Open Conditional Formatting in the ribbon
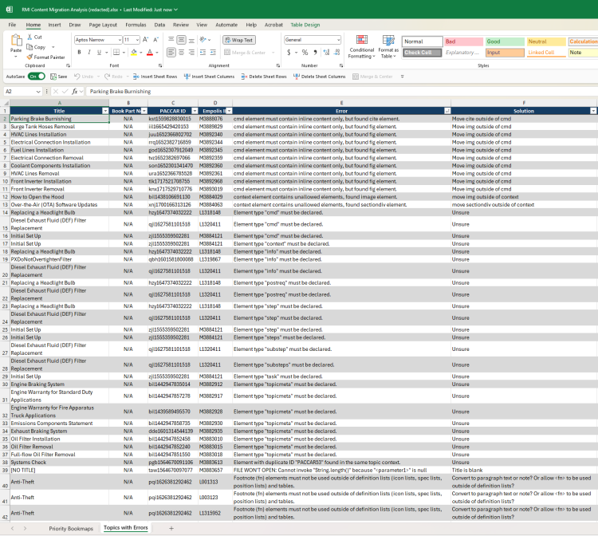598x536 pixels. coord(361,47)
